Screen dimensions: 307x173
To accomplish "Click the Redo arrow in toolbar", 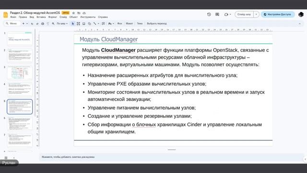I will [37, 24].
